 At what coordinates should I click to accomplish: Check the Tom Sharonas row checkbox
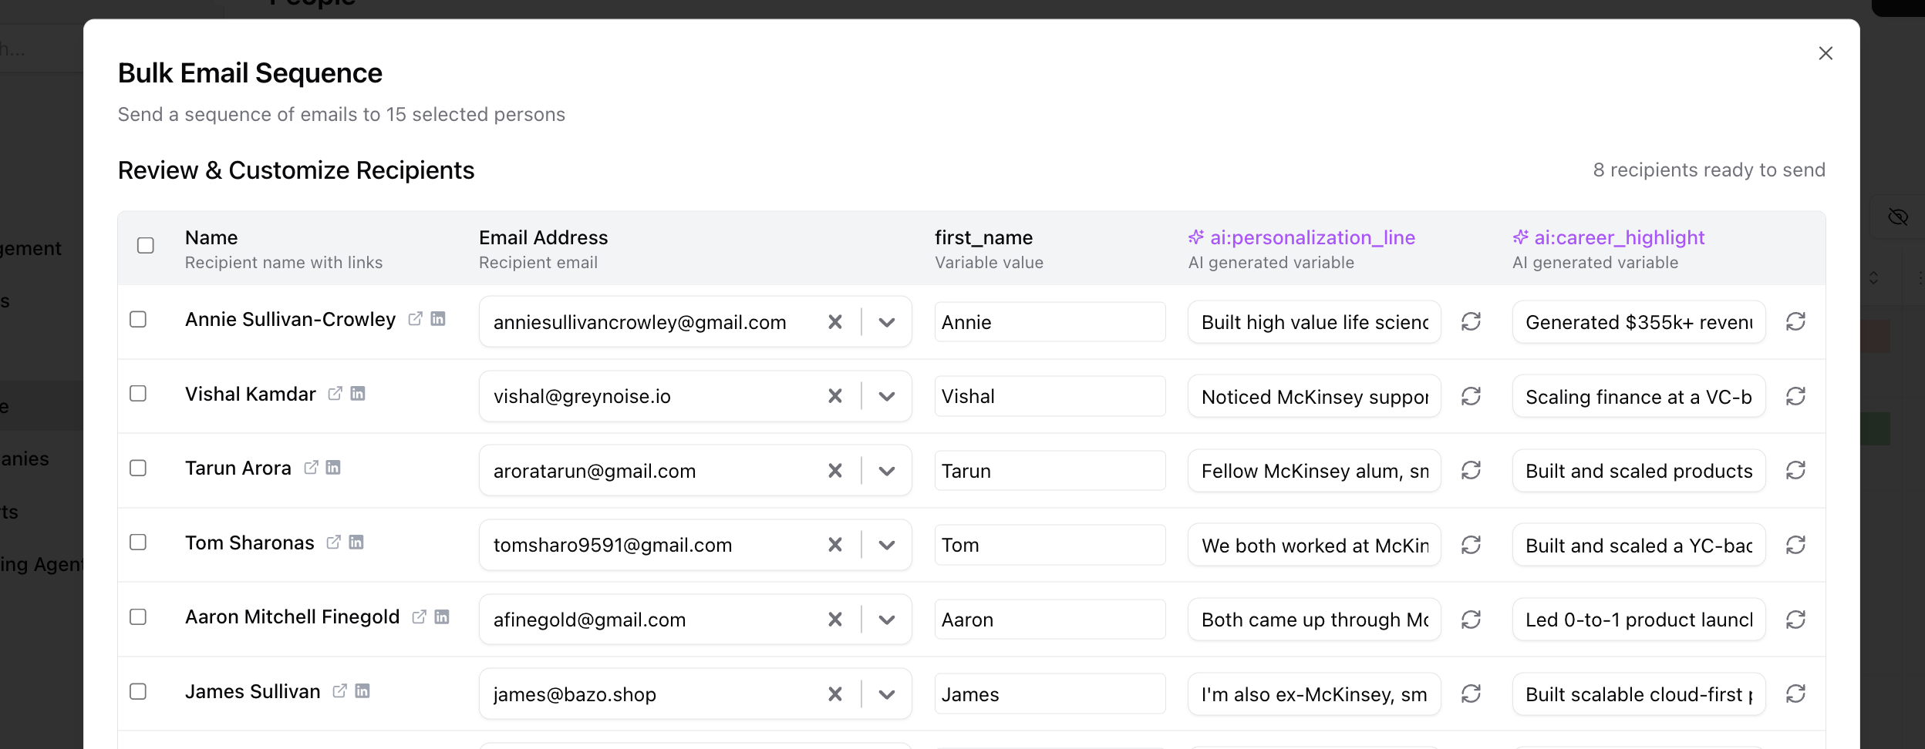pyautogui.click(x=138, y=542)
